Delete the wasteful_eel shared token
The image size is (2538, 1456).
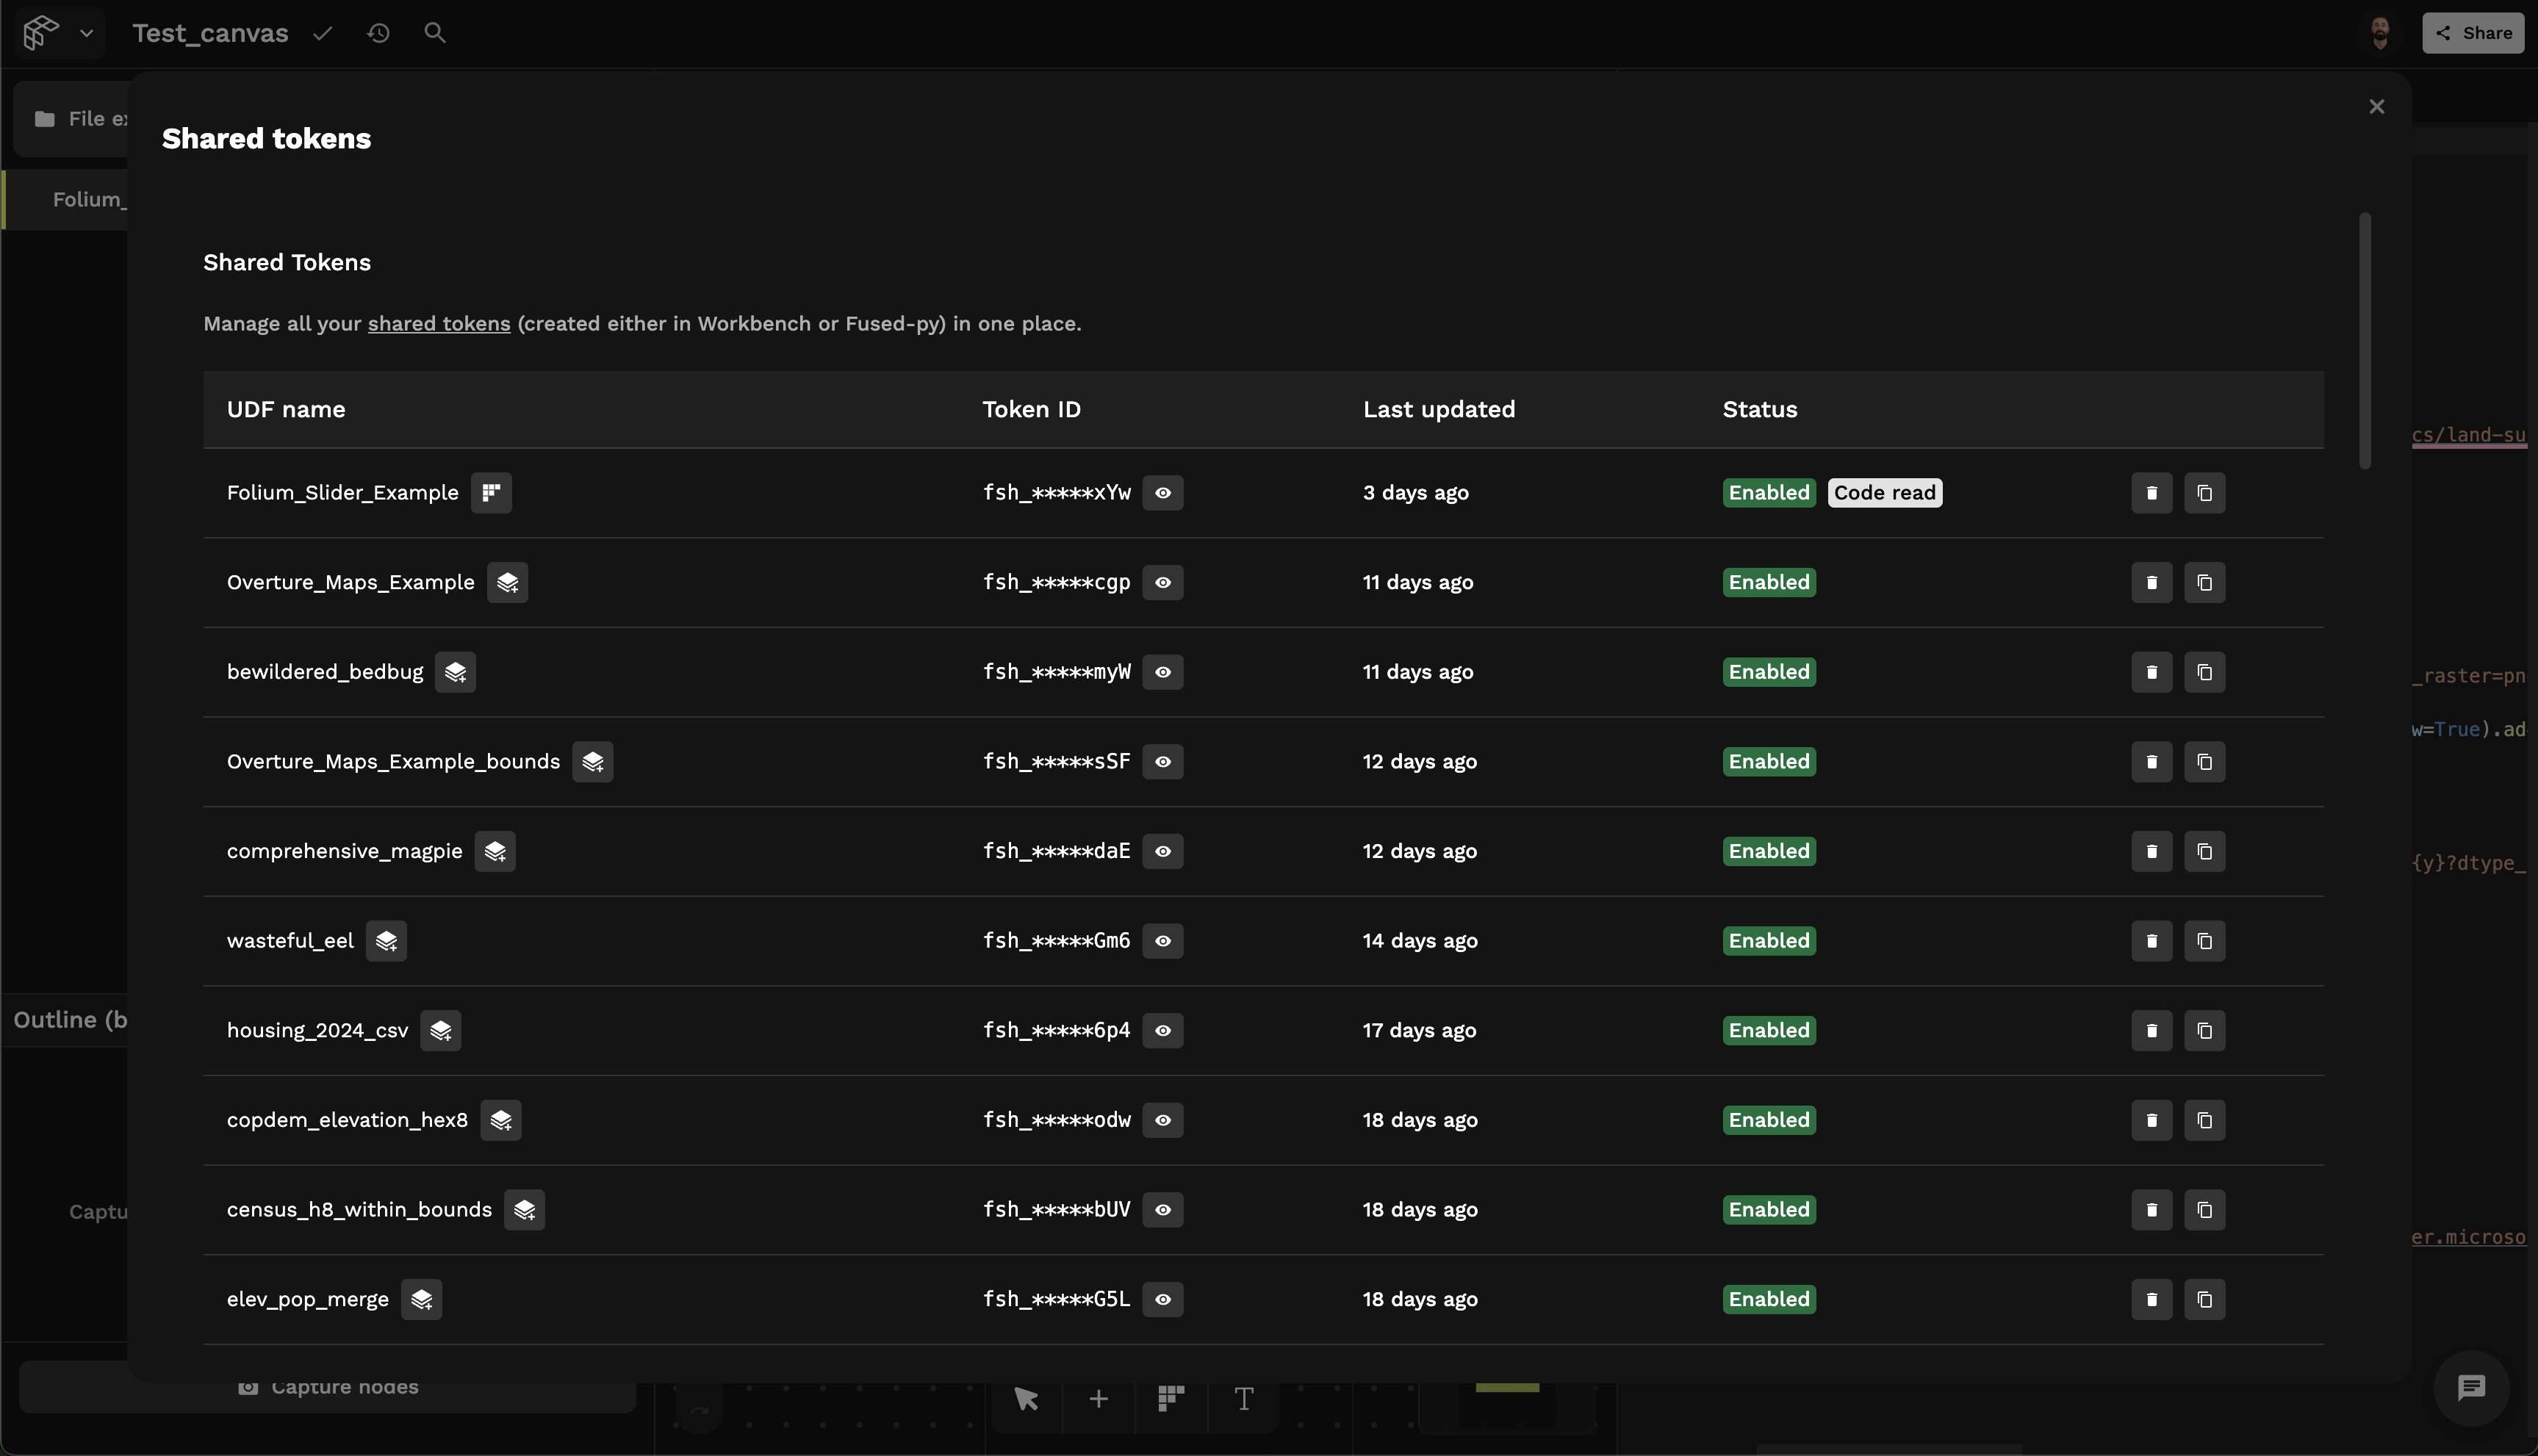2151,941
